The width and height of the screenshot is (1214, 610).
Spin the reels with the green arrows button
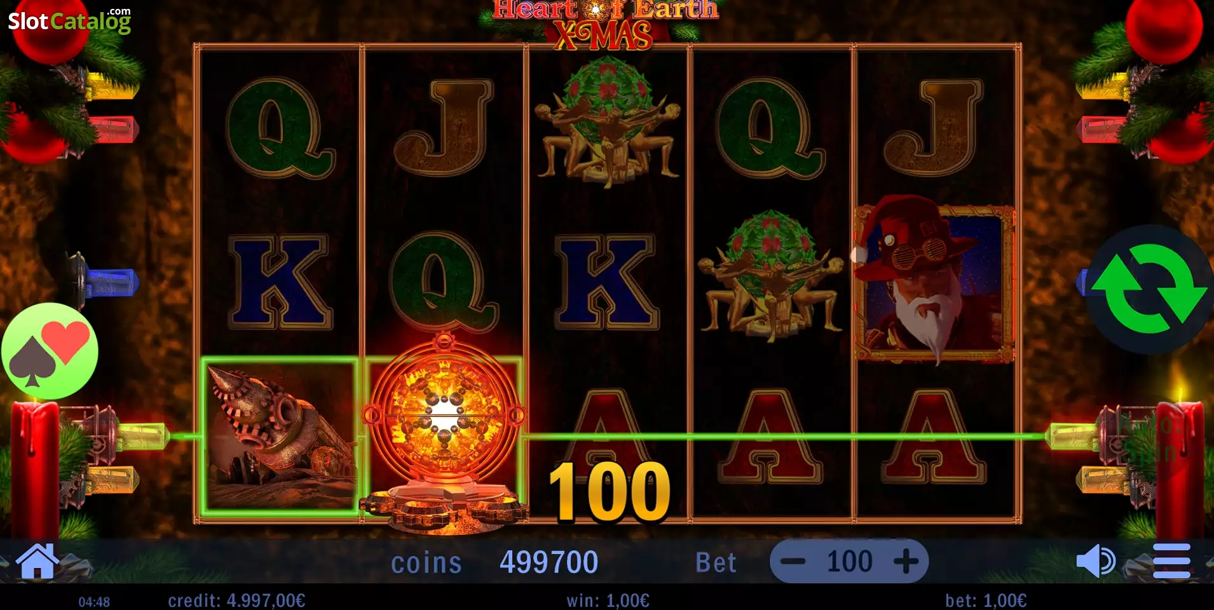[x=1149, y=289]
